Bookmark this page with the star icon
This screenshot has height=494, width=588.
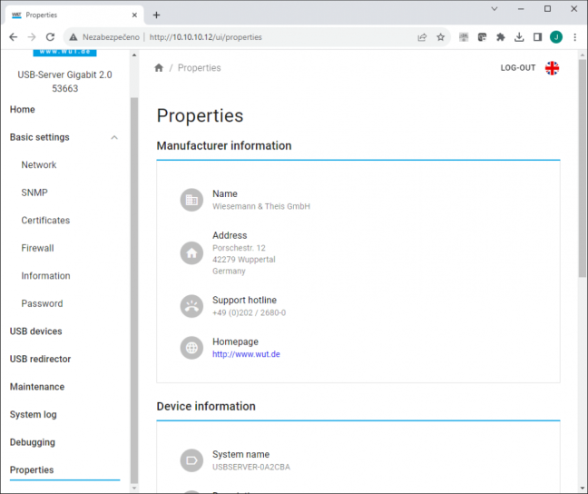441,37
